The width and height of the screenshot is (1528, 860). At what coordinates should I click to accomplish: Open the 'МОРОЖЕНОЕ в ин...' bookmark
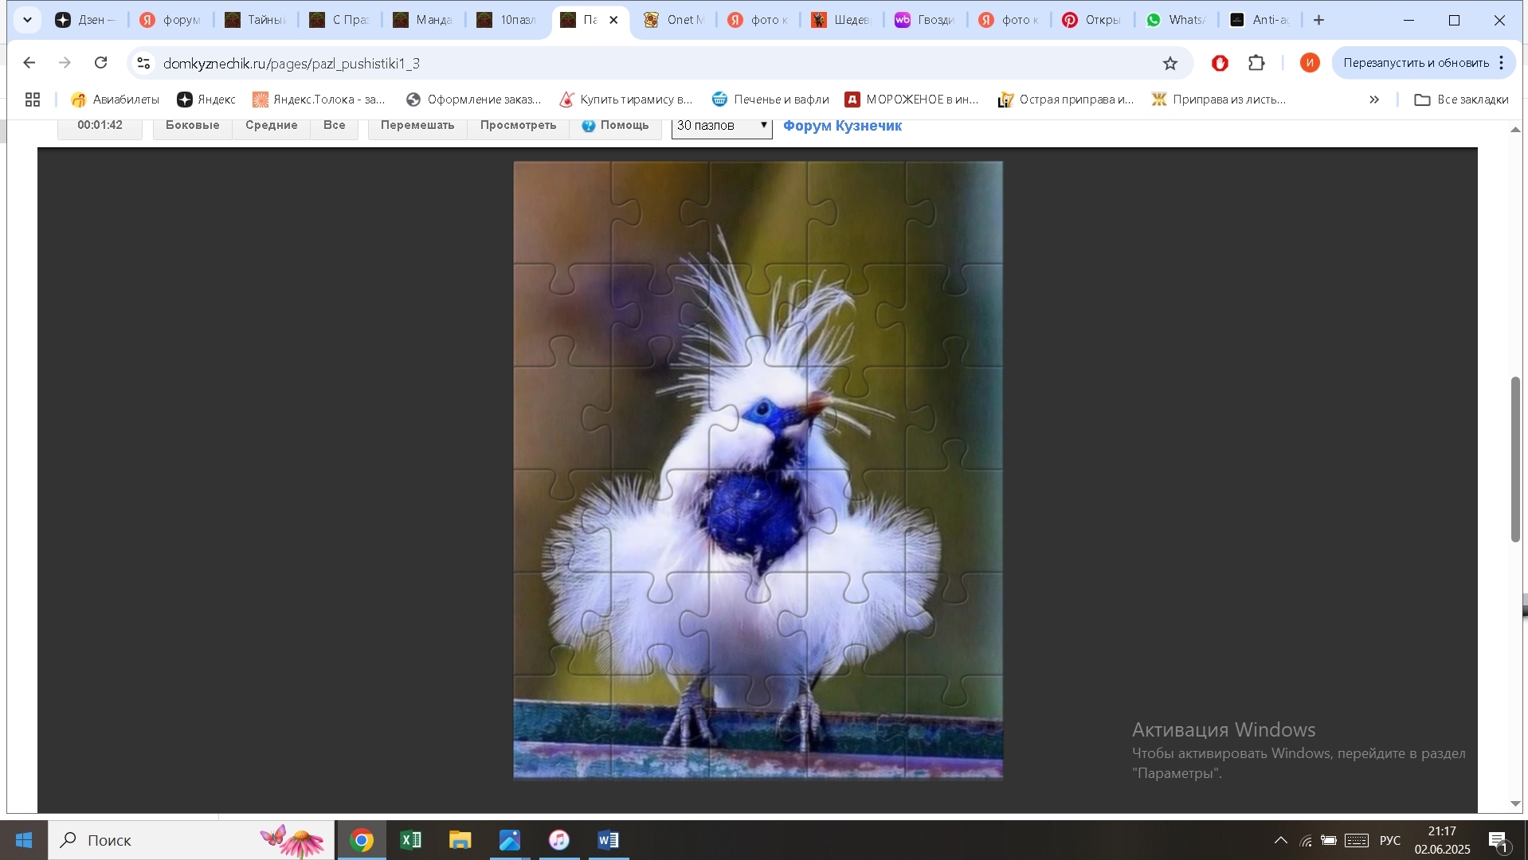click(x=911, y=100)
